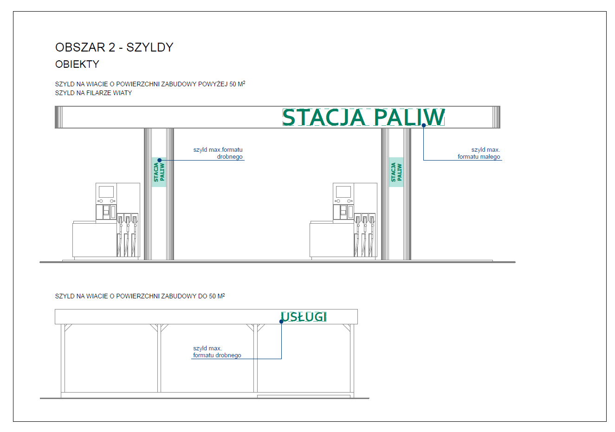Click the large STACJA PALIW canopy sign
This screenshot has width=615, height=432.
point(363,117)
